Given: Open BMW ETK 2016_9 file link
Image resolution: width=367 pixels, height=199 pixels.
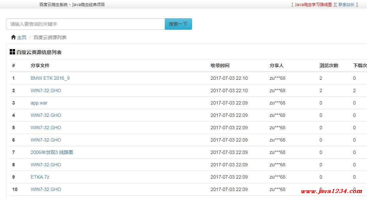Looking at the screenshot, I should coord(50,78).
